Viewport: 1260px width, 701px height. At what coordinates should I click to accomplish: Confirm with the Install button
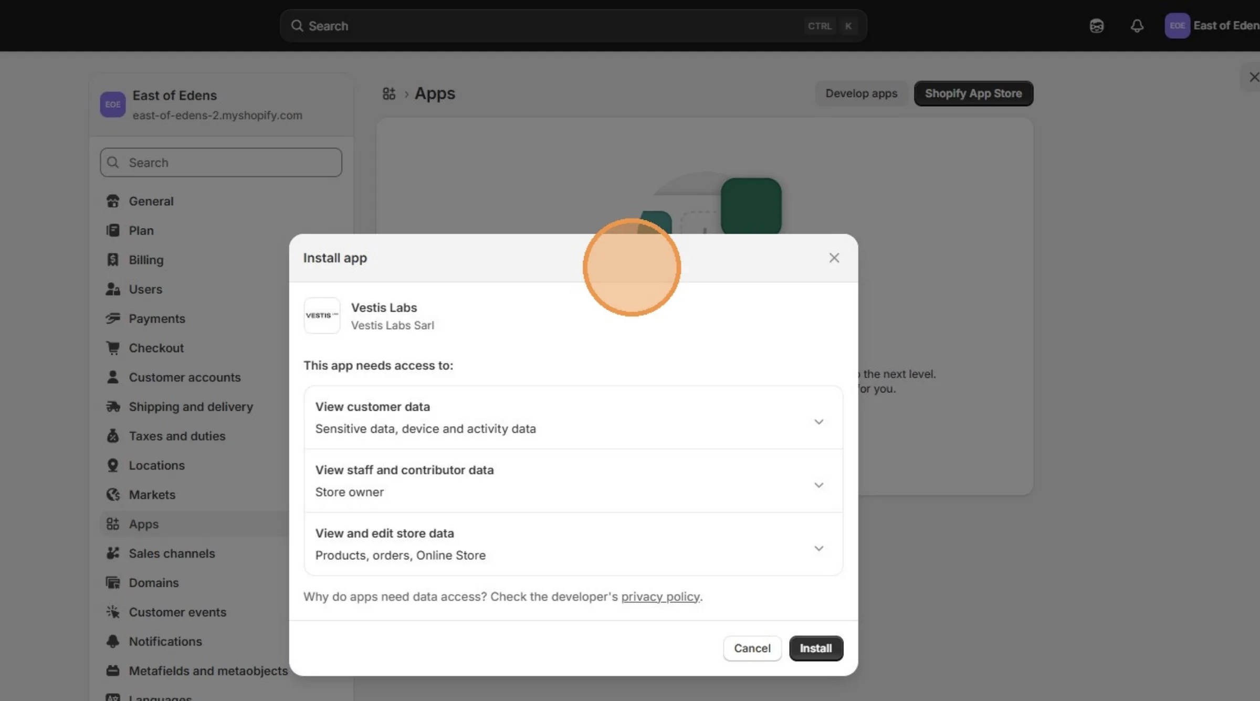(x=816, y=649)
